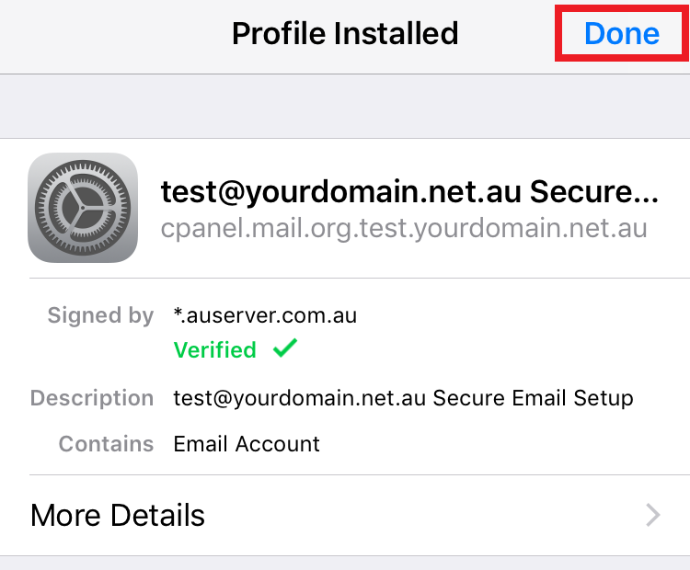
Task: Click the green Verified text
Action: [214, 350]
